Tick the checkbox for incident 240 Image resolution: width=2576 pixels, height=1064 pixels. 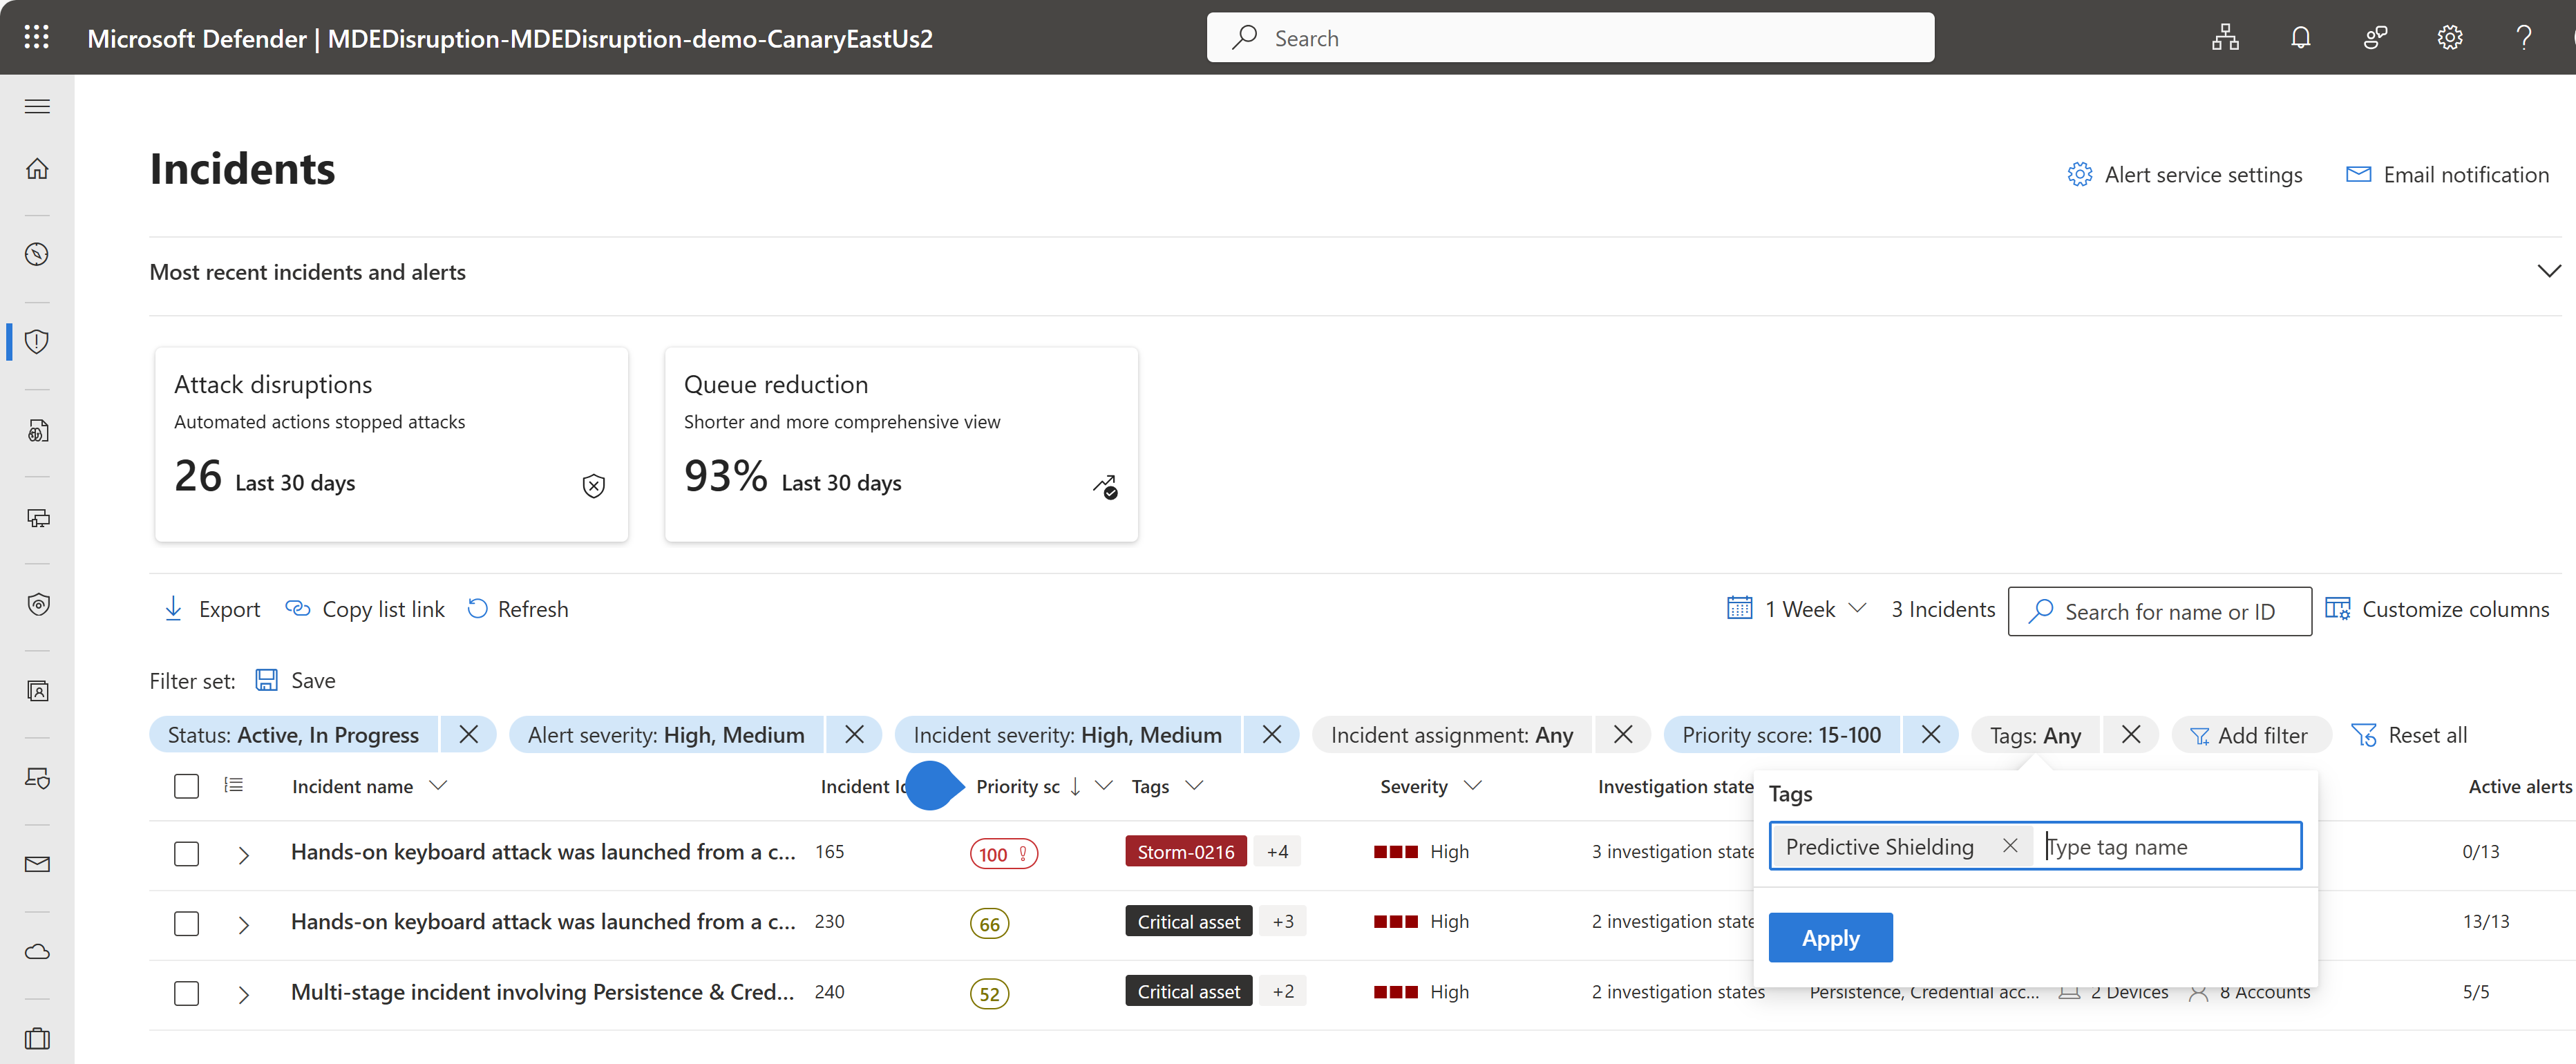(x=186, y=993)
